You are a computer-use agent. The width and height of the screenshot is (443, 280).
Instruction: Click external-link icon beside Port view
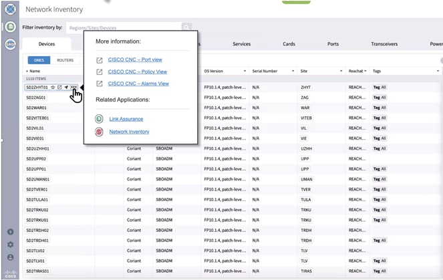click(100, 60)
